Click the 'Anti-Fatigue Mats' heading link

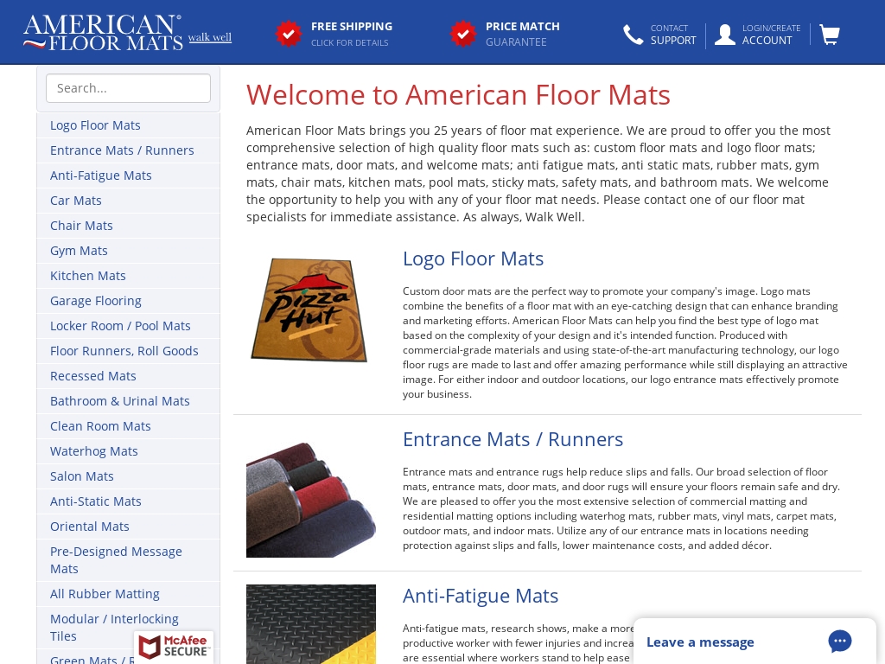[481, 596]
